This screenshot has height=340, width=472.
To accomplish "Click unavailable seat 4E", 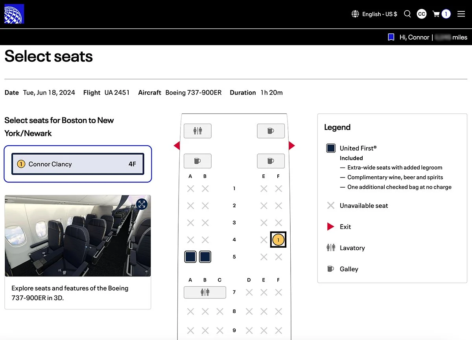I will point(264,239).
